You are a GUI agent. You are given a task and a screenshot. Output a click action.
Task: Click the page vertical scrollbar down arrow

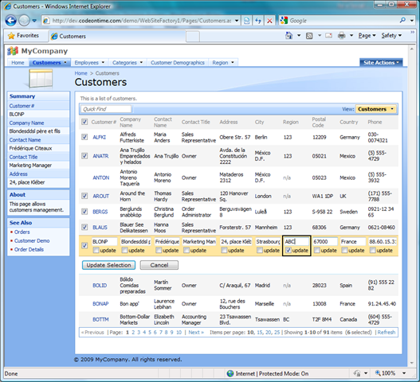(412, 363)
